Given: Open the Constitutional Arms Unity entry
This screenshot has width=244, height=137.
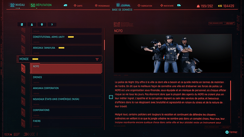Looking at the screenshot, I should (x=66, y=39).
